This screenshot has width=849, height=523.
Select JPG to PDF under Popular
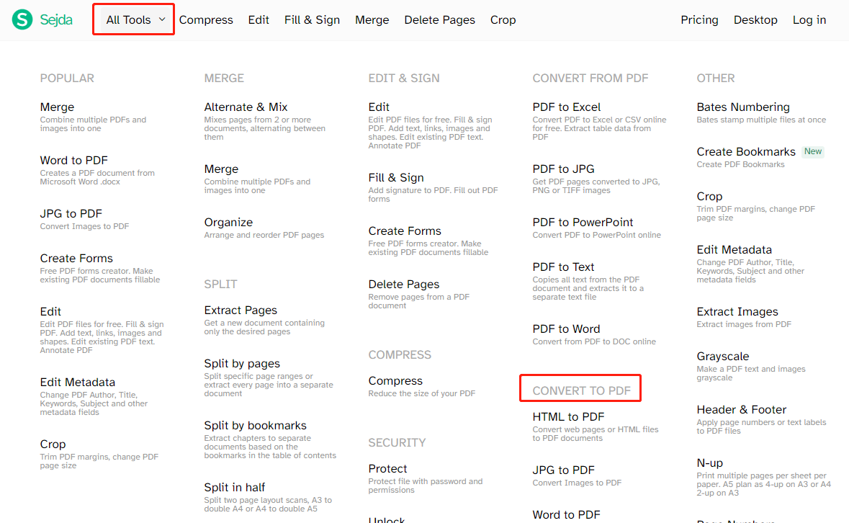(71, 214)
